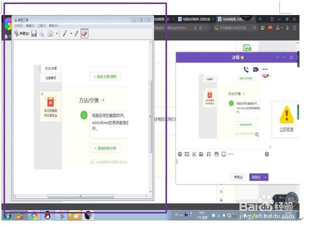Send a picture using image icon in chat
312x227 pixels.
(217, 154)
